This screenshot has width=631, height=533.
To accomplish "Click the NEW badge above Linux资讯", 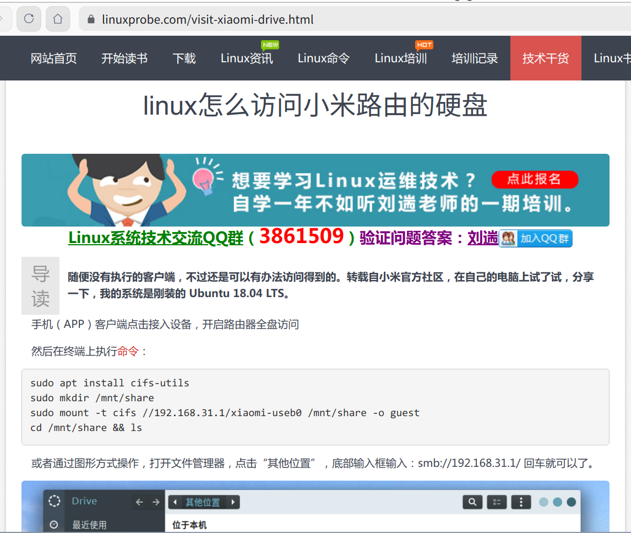I will pyautogui.click(x=270, y=45).
